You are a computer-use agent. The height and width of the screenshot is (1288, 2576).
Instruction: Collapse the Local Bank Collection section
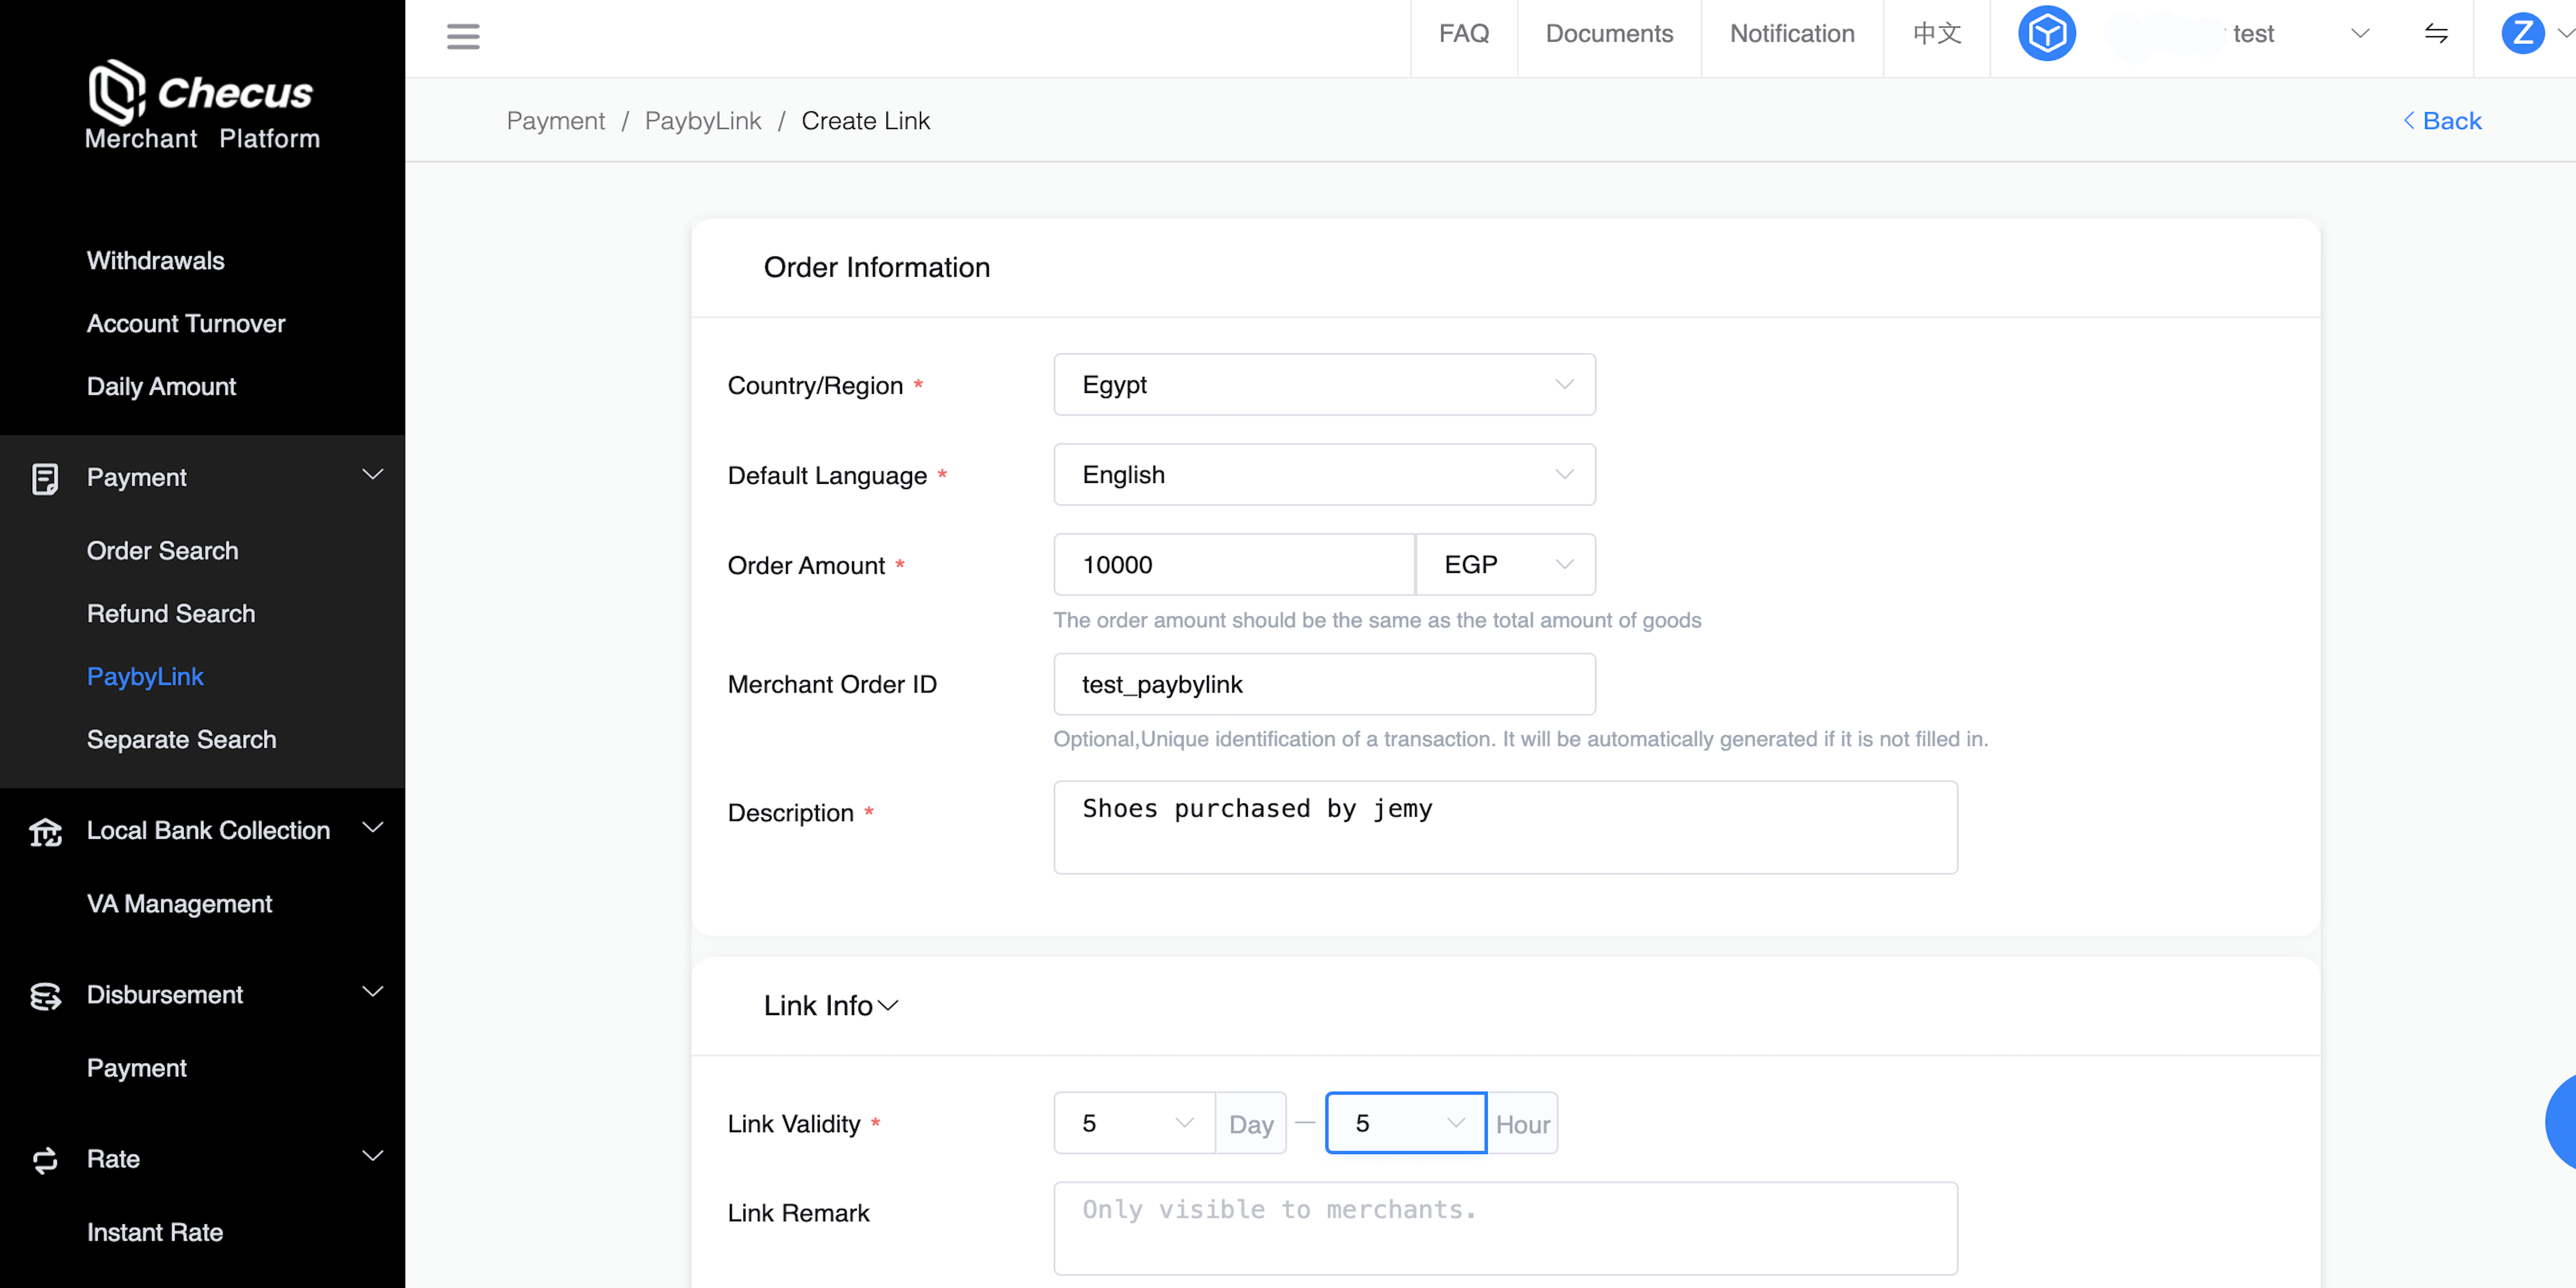[373, 828]
